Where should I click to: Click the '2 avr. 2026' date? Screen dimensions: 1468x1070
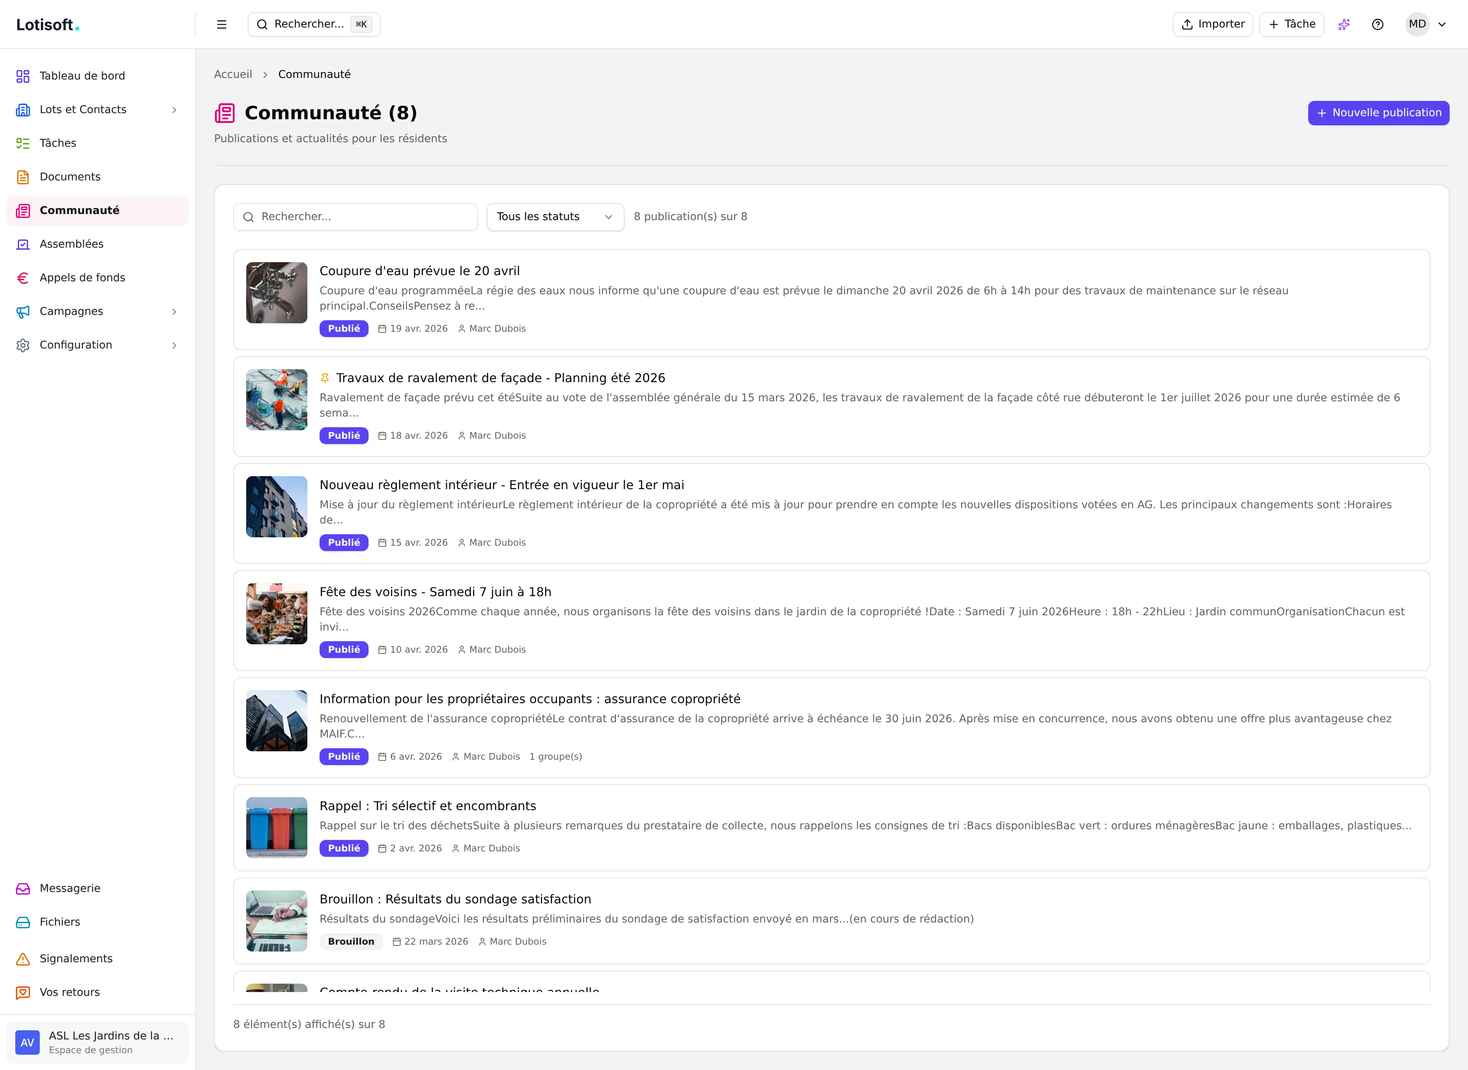(x=416, y=848)
